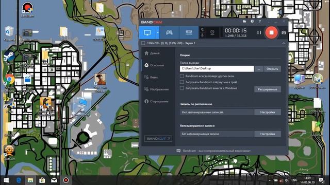Viewport: 330px width, 185px height.
Task: Toggle the mouse cursor effect icon
Action: coord(203,30)
